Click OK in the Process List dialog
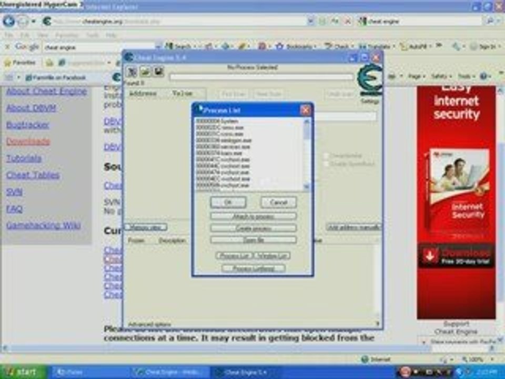505x379 pixels. (x=228, y=202)
